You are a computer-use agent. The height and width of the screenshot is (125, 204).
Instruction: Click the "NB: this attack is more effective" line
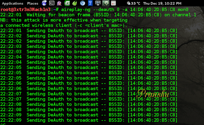tap(64, 20)
